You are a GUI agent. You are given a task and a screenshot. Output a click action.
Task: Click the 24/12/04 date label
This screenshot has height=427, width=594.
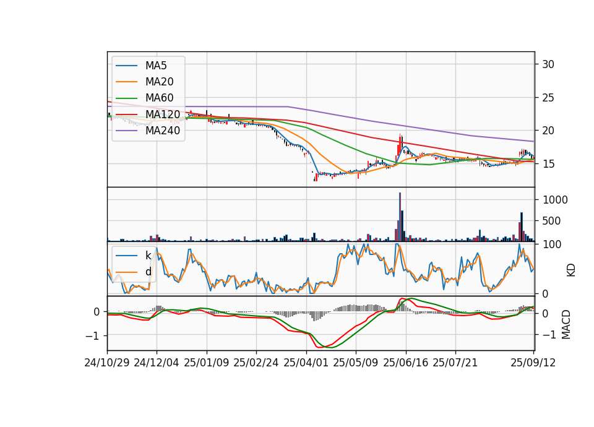click(x=157, y=363)
